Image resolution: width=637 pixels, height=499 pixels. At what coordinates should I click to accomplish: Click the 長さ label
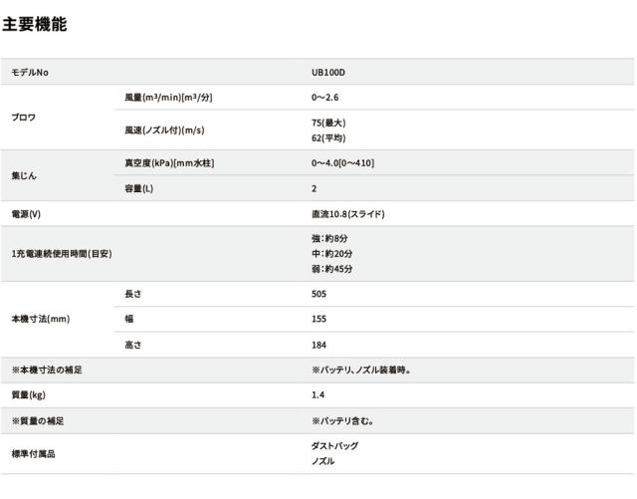pyautogui.click(x=132, y=294)
